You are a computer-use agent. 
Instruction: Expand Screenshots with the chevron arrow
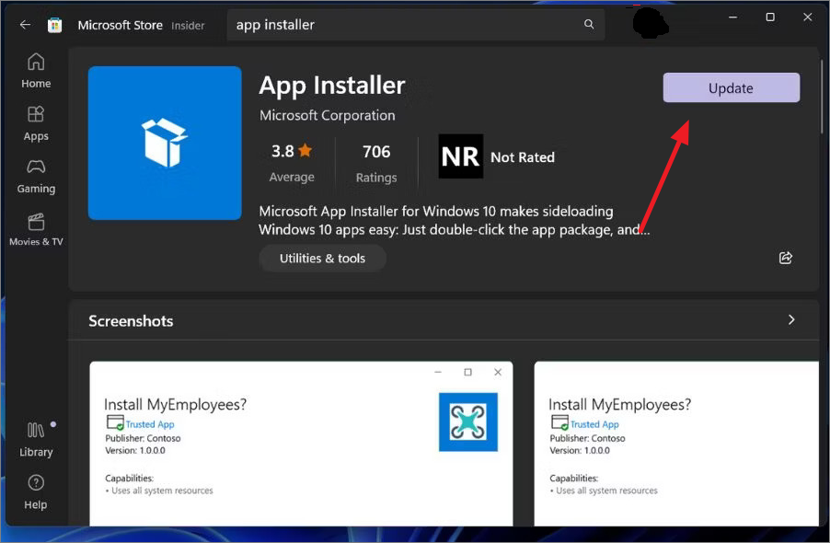click(790, 319)
